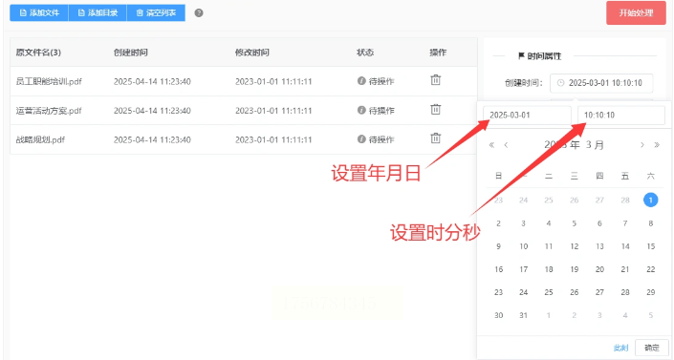Click status info icon for 战略规划.pdf
This screenshot has height=360, width=674.
[361, 139]
